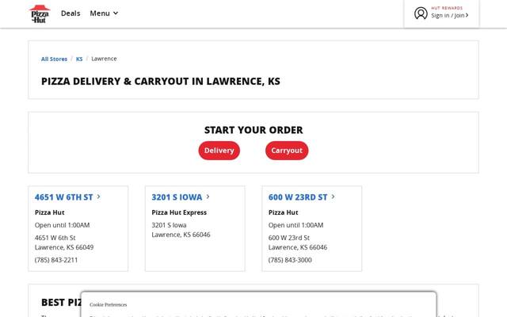
Task: Open Sign in / Join link
Action: tap(449, 15)
